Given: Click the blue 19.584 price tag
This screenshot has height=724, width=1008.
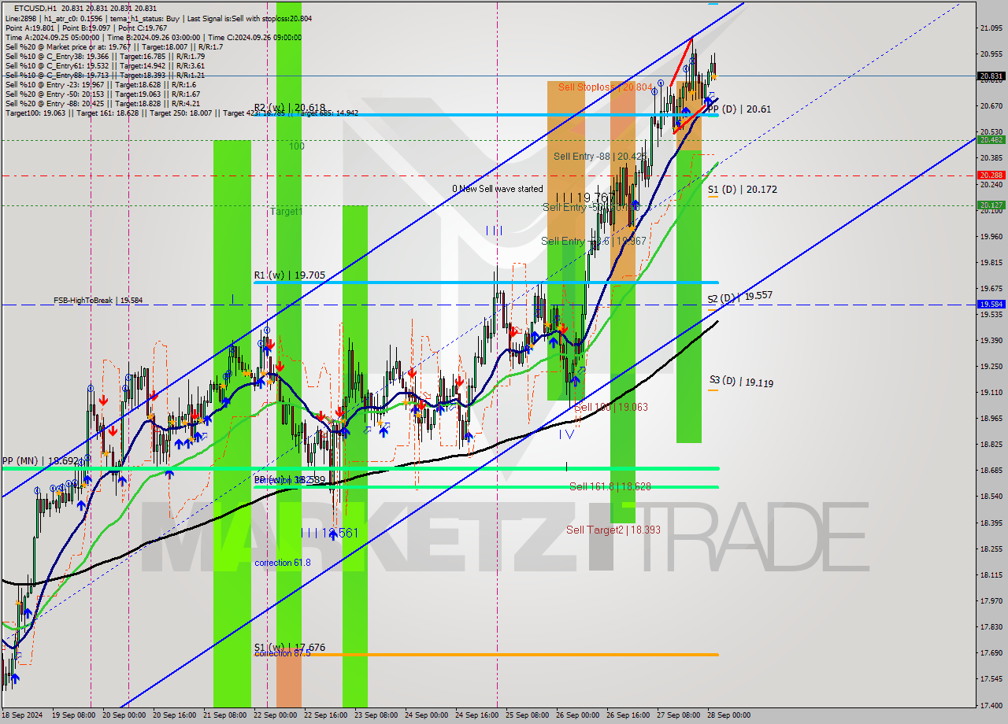Looking at the screenshot, I should 991,304.
